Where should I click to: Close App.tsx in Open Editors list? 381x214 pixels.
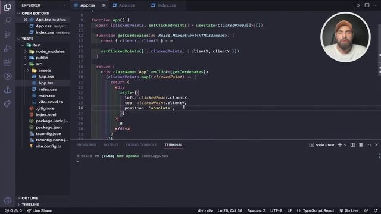26,20
